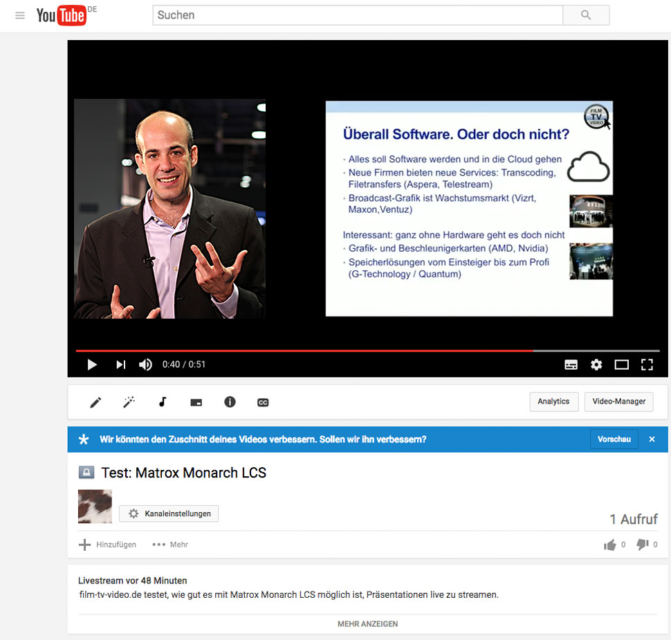671x640 pixels.
Task: Play the video
Action: [91, 365]
